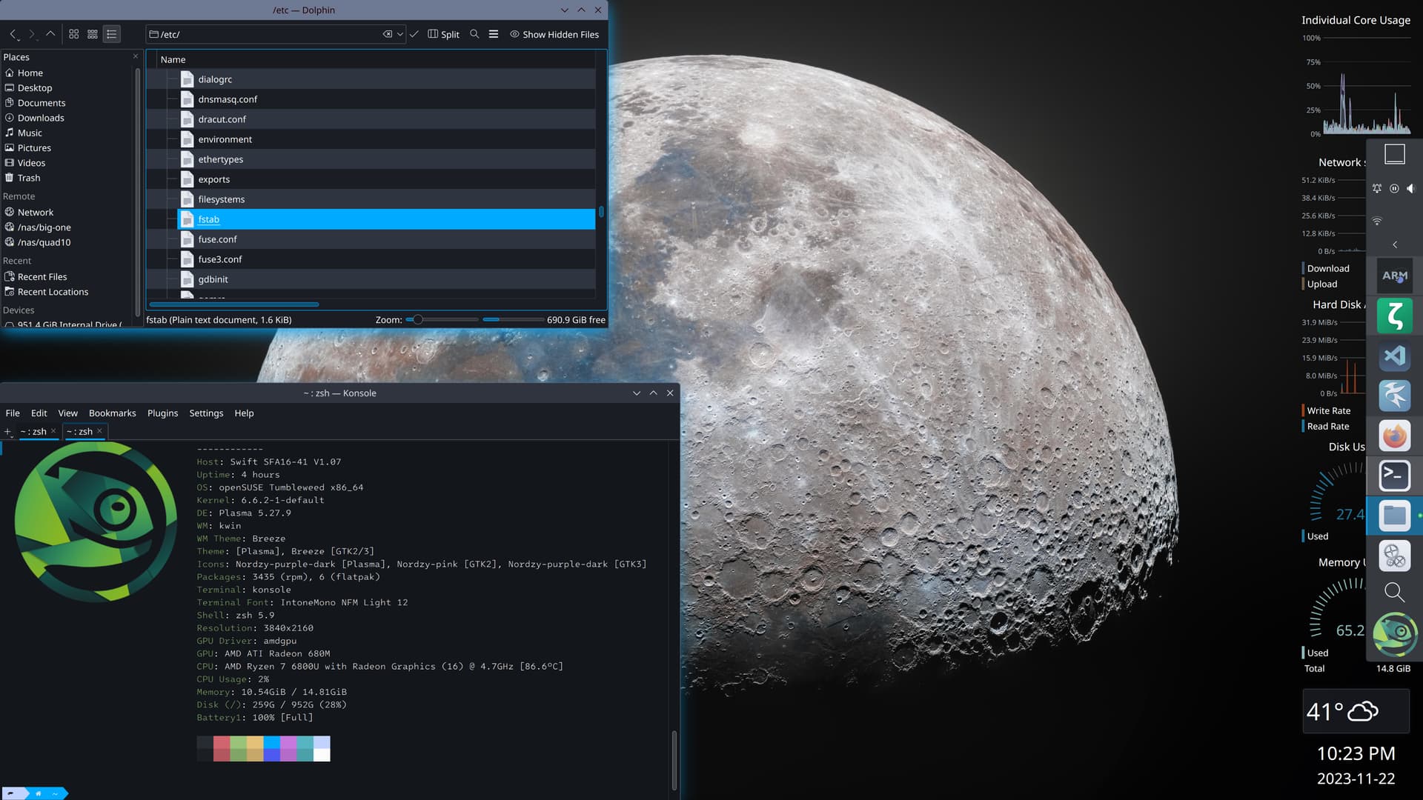Open Konsole Edit menu
The width and height of the screenshot is (1423, 800).
click(x=39, y=413)
